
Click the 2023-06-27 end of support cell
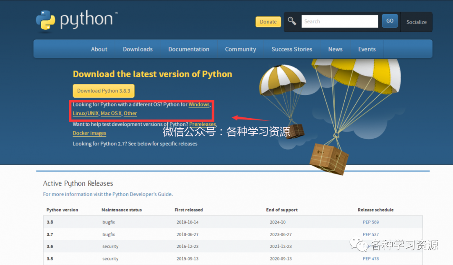[281, 234]
